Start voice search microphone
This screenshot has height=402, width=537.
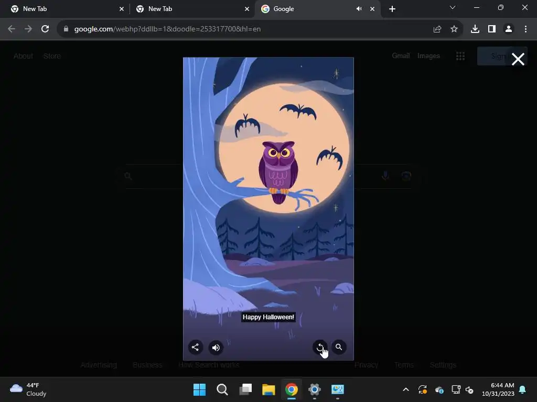(385, 176)
